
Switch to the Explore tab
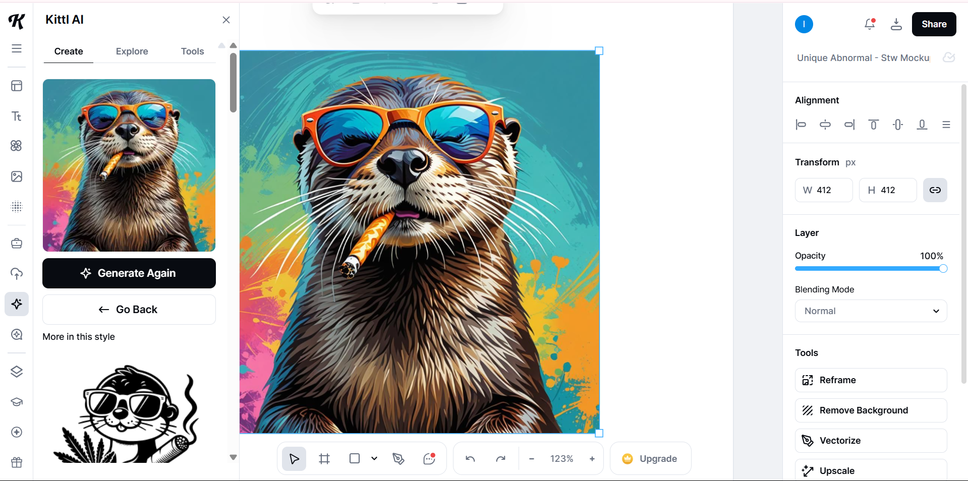click(x=132, y=51)
